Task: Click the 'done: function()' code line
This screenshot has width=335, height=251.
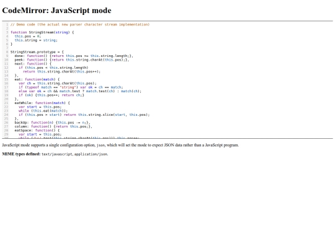Action: coord(74,56)
